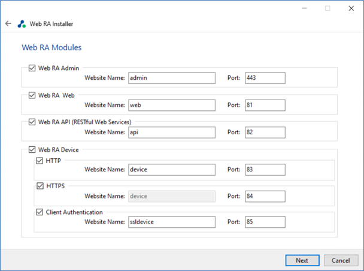Select the HTTPS port field 84
364x271 pixels.
[265, 196]
